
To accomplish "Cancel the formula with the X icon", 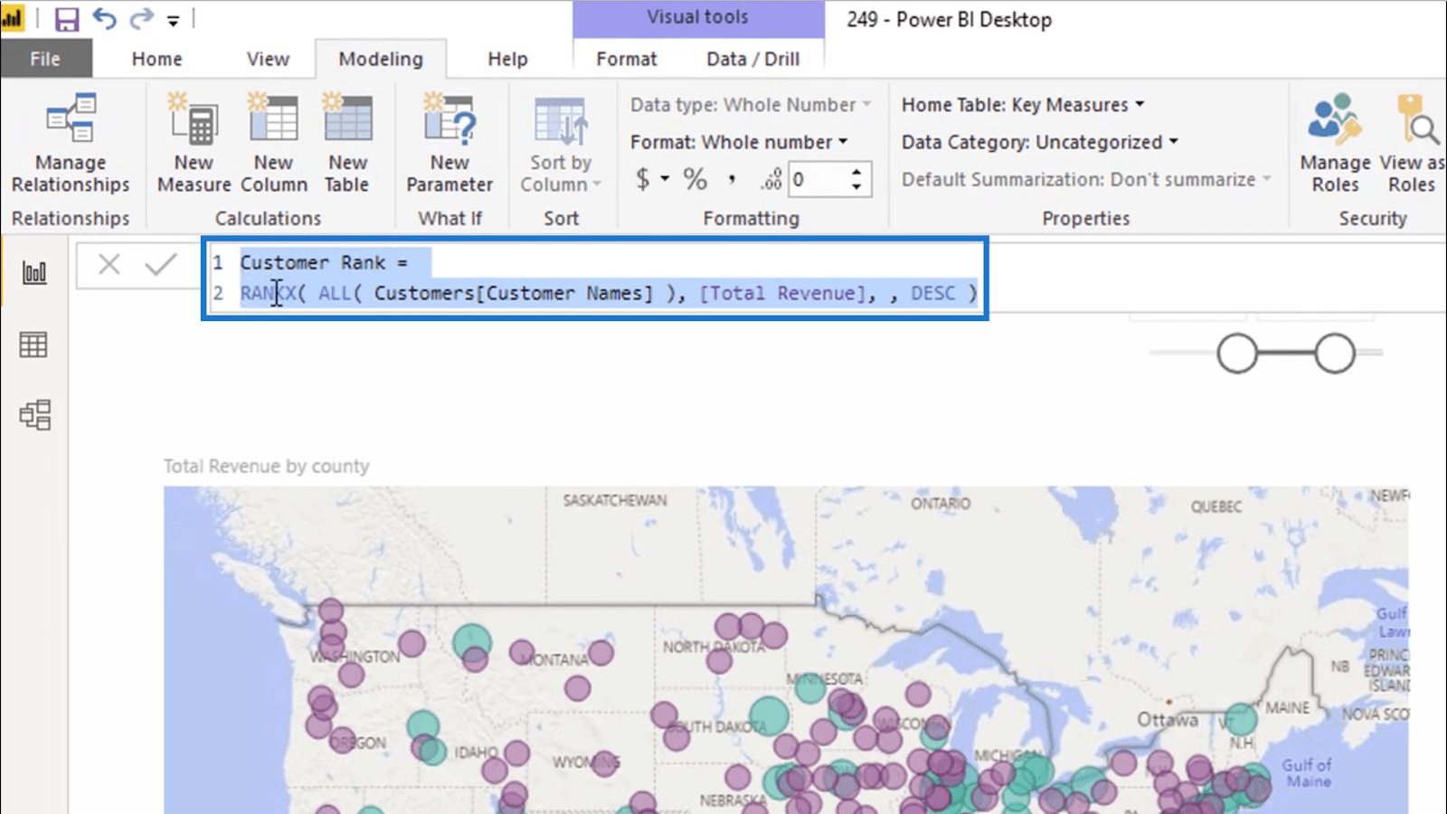I will click(x=109, y=264).
